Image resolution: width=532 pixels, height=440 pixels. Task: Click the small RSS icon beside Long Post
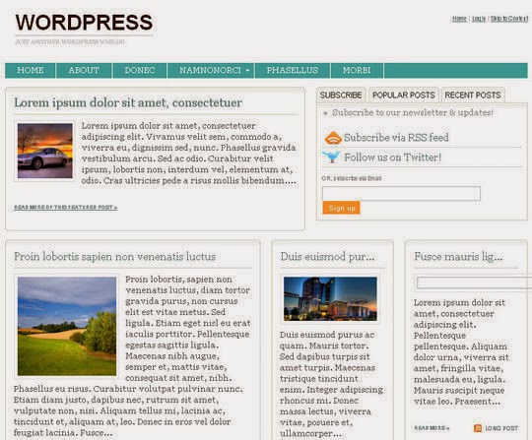tap(478, 428)
